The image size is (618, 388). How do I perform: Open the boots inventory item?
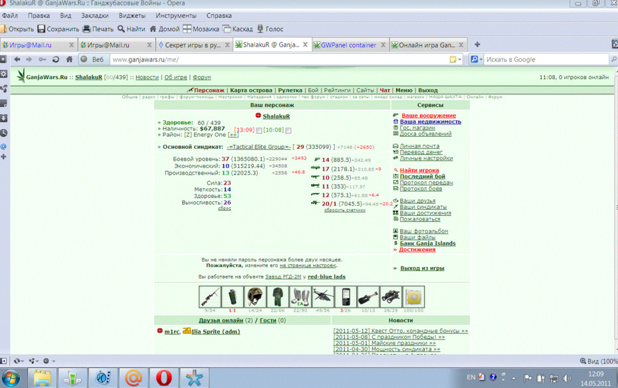point(300,297)
